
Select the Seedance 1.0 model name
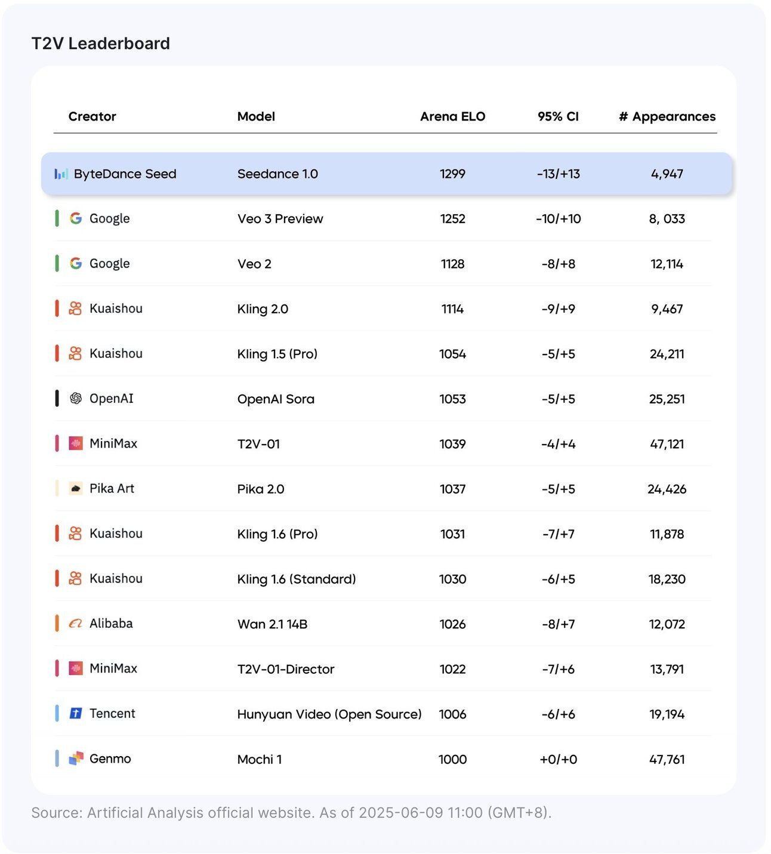277,174
